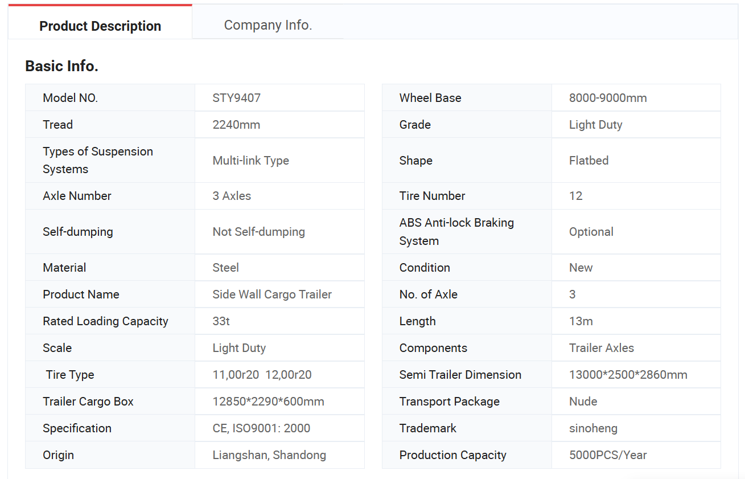Open the Company Info. tab

[x=268, y=25]
